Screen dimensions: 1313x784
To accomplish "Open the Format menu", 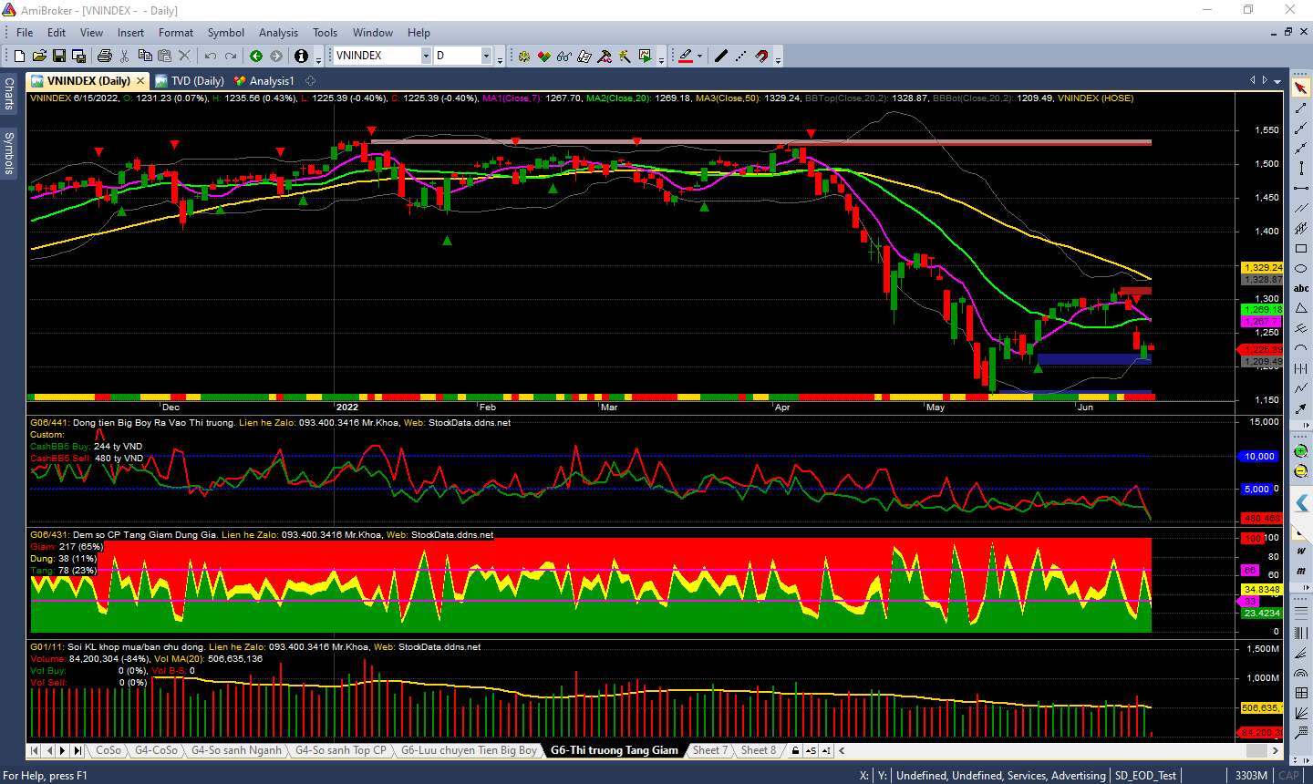I will (x=176, y=32).
